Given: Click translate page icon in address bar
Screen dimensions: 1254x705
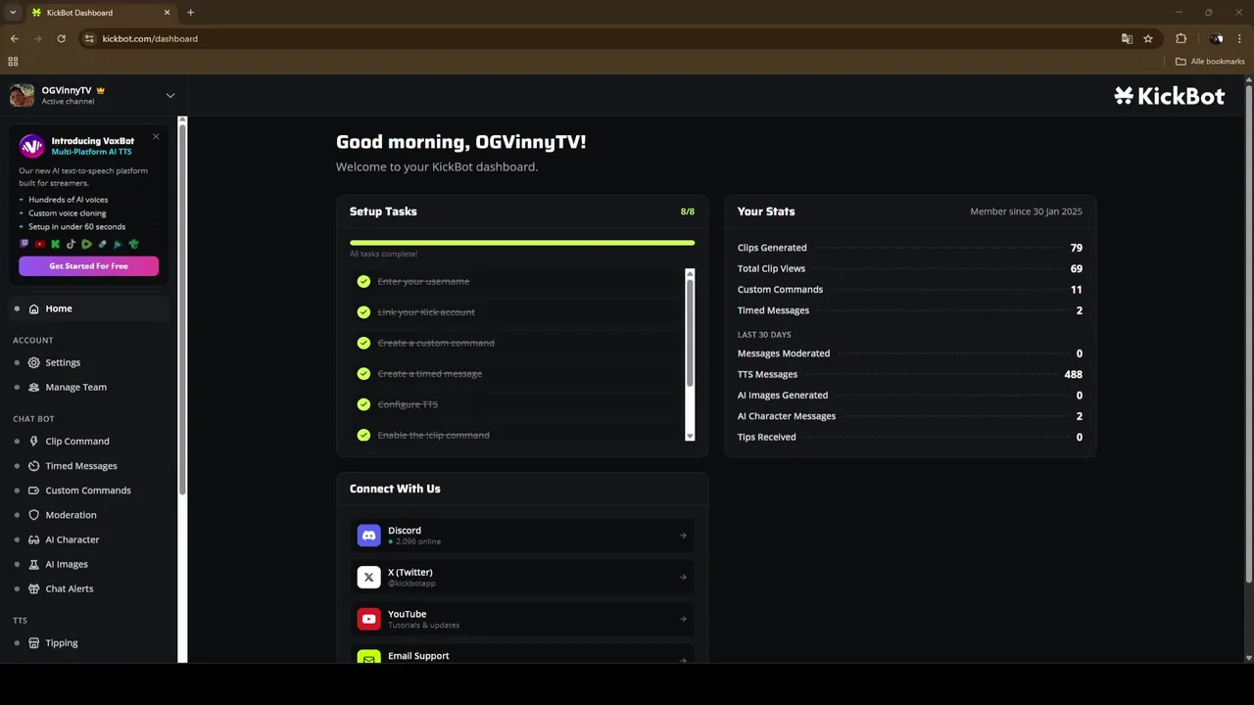Looking at the screenshot, I should (x=1127, y=38).
